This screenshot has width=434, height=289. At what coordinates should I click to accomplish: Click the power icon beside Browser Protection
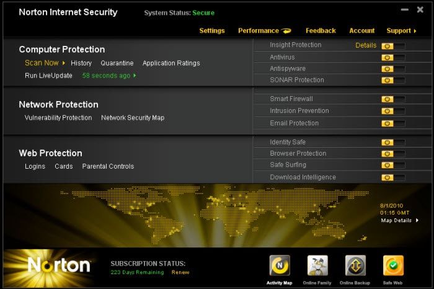point(387,154)
